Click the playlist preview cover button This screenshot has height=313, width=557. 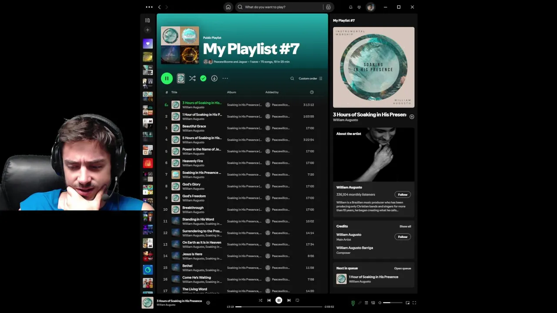click(181, 78)
